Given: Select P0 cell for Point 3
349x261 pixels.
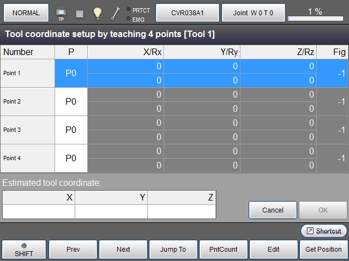Looking at the screenshot, I should pos(71,130).
